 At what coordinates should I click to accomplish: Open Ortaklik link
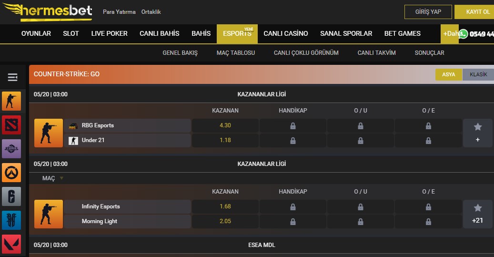click(151, 12)
